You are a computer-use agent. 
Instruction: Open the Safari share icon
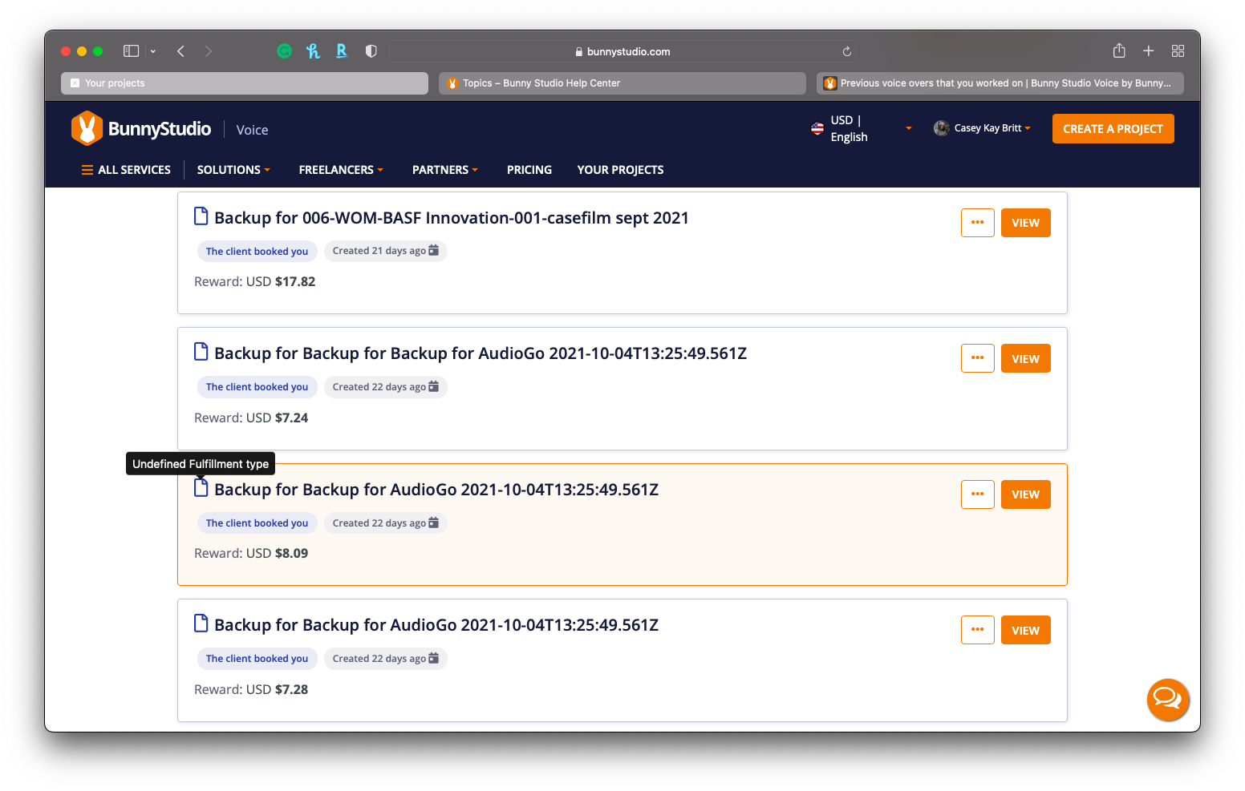click(x=1119, y=51)
